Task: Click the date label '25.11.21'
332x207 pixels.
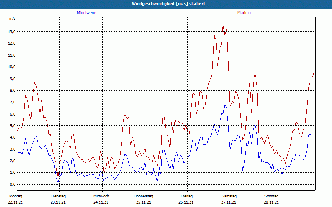Action: tap(144, 202)
